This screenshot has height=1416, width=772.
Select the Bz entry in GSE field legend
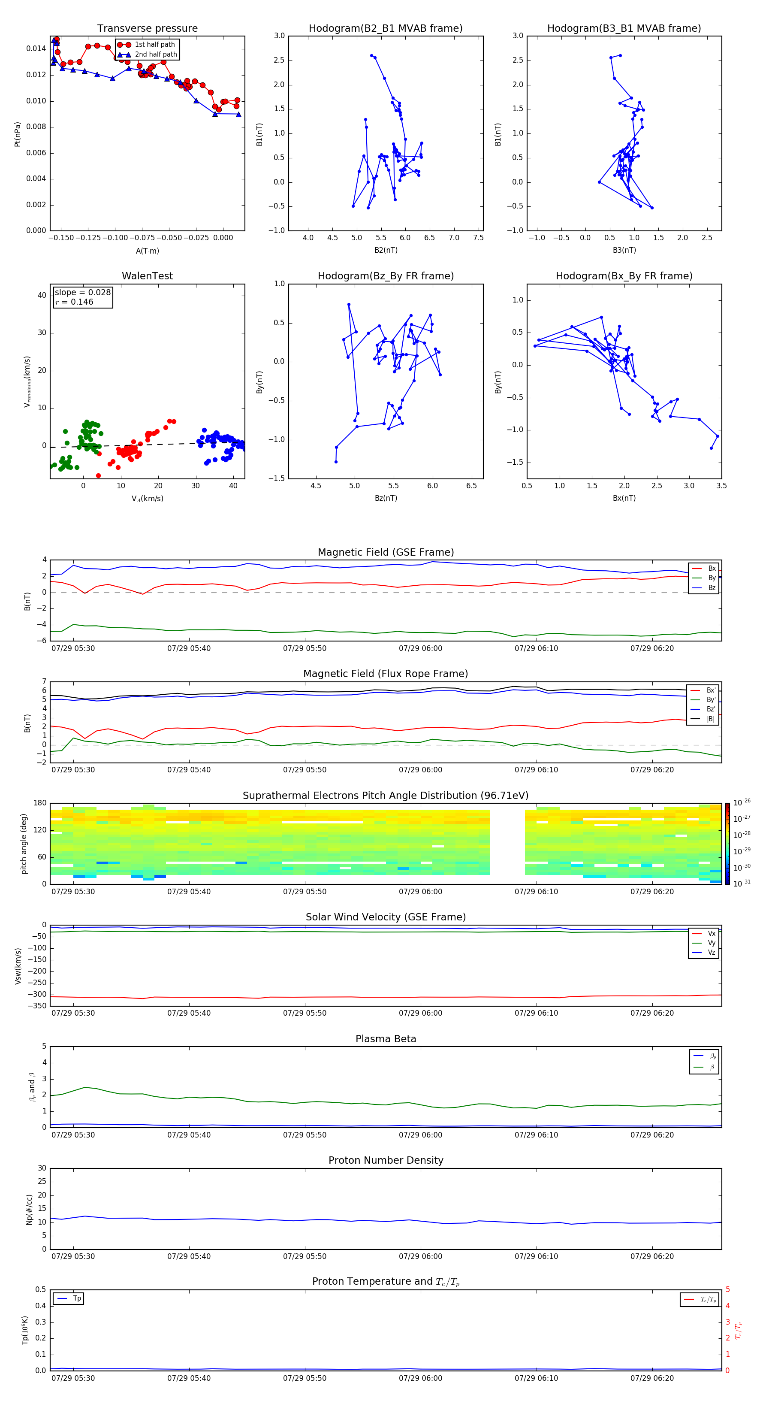704,588
